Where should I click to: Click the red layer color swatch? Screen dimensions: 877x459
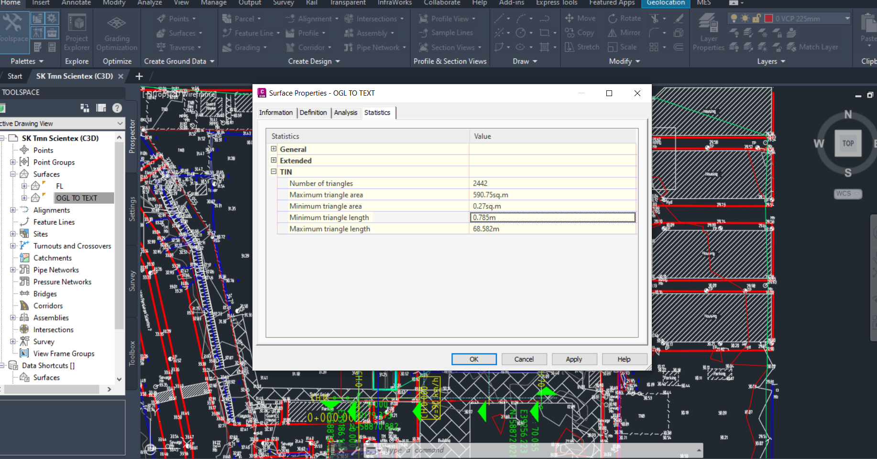click(x=768, y=19)
